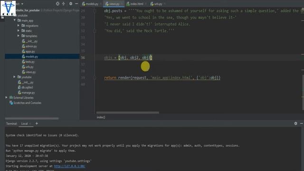
Task: Select apps.py in Project tree
Action: pos(30,52)
